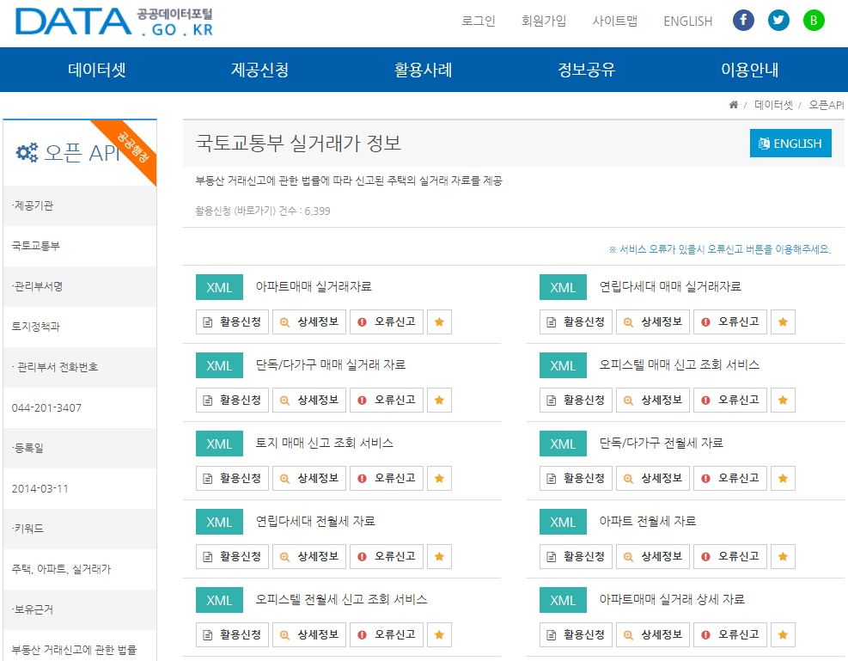Click the keywords 주택, 아파트, 실거래가
848x661 pixels.
click(x=61, y=569)
